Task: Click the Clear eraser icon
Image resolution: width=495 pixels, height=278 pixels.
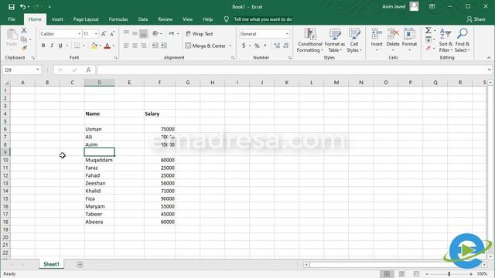Action: [x=428, y=48]
